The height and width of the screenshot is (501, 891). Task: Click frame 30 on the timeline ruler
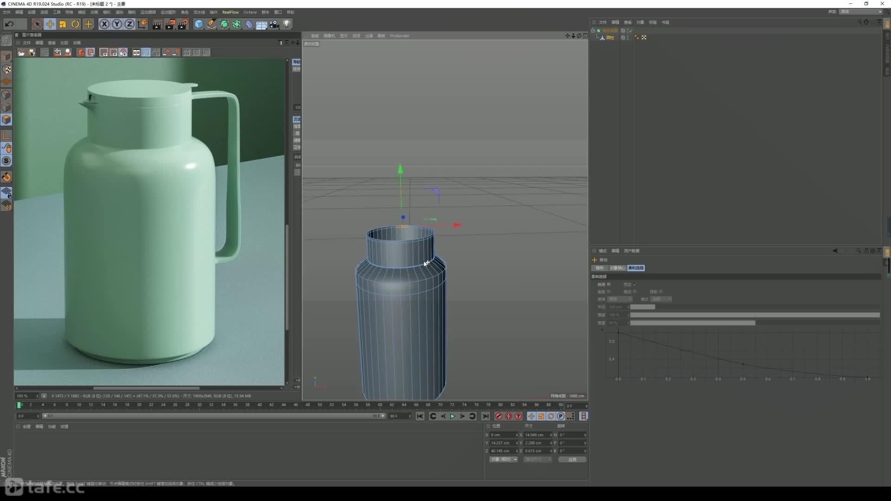pos(199,405)
